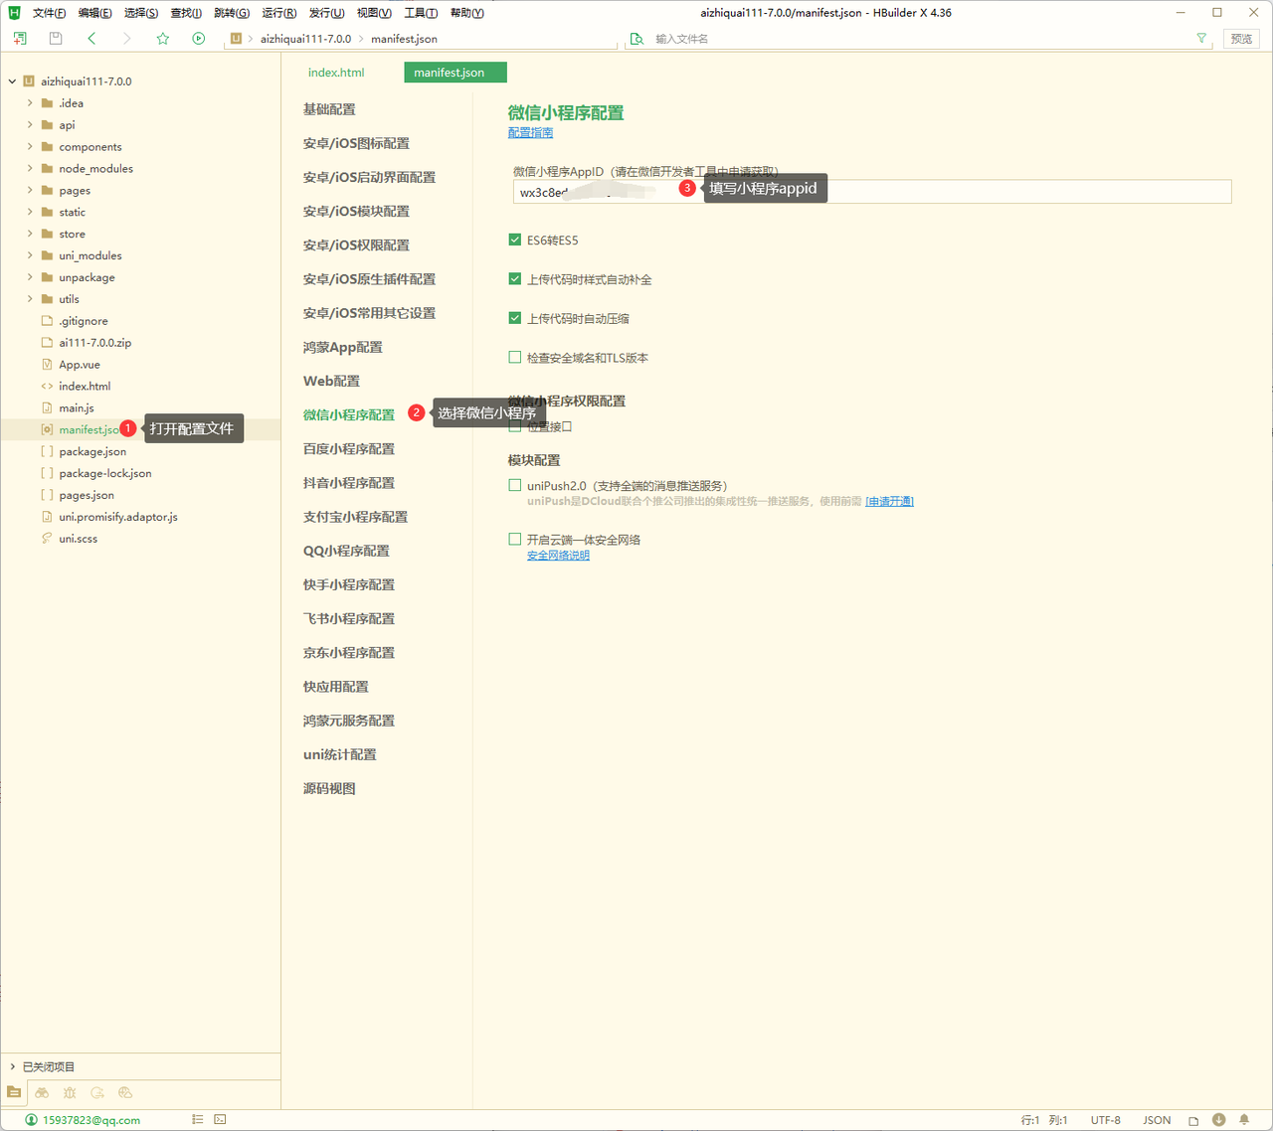1273x1131 pixels.
Task: Expand the pages folder arrow
Action: pyautogui.click(x=30, y=190)
